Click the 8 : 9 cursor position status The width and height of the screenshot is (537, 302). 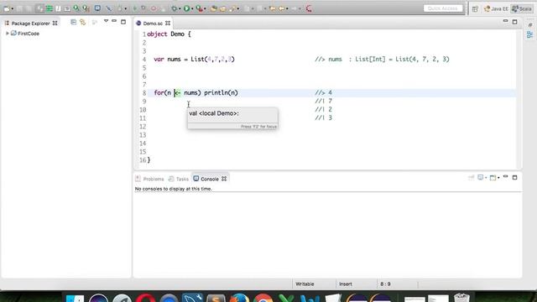[x=385, y=284]
